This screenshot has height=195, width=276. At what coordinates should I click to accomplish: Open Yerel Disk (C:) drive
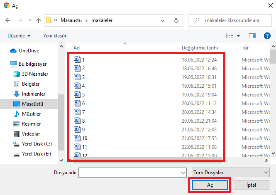click(36, 144)
